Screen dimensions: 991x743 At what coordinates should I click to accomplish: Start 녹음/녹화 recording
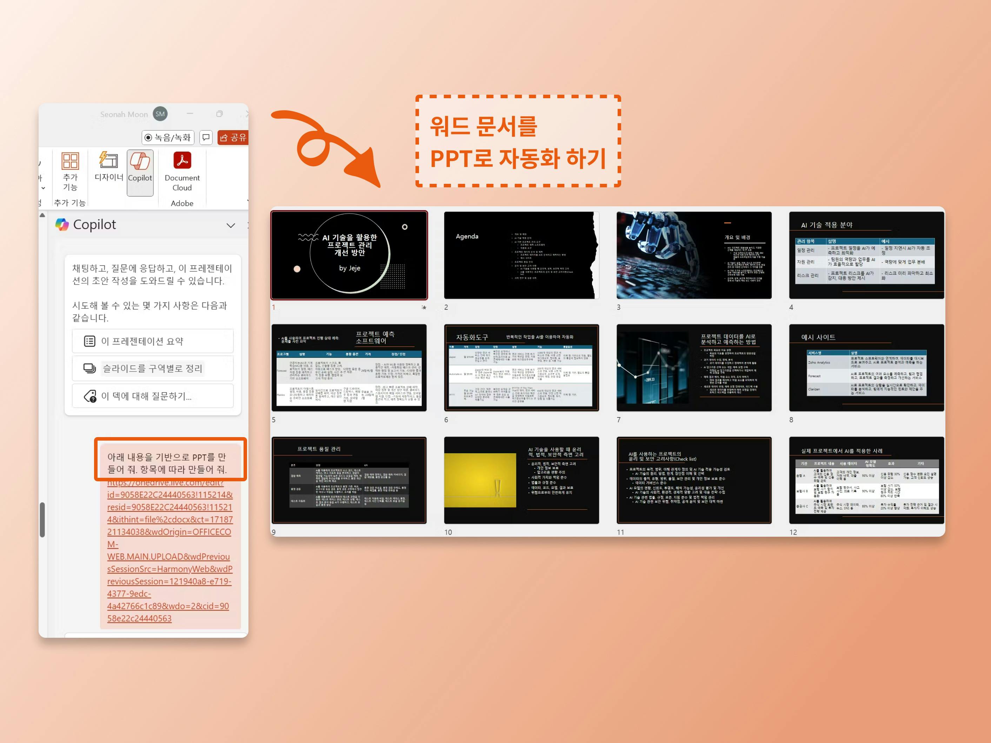coord(168,137)
